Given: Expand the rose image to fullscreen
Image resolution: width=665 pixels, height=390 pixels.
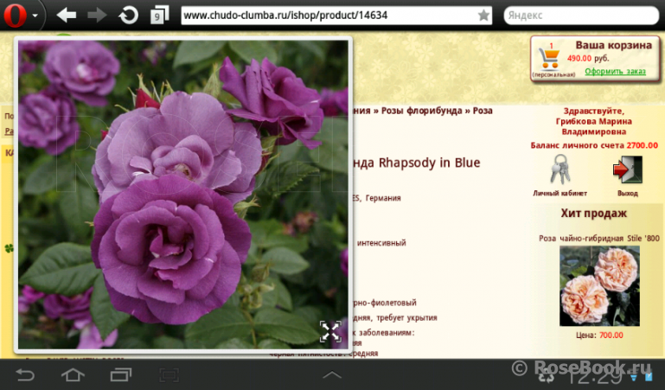Looking at the screenshot, I should pos(329,330).
